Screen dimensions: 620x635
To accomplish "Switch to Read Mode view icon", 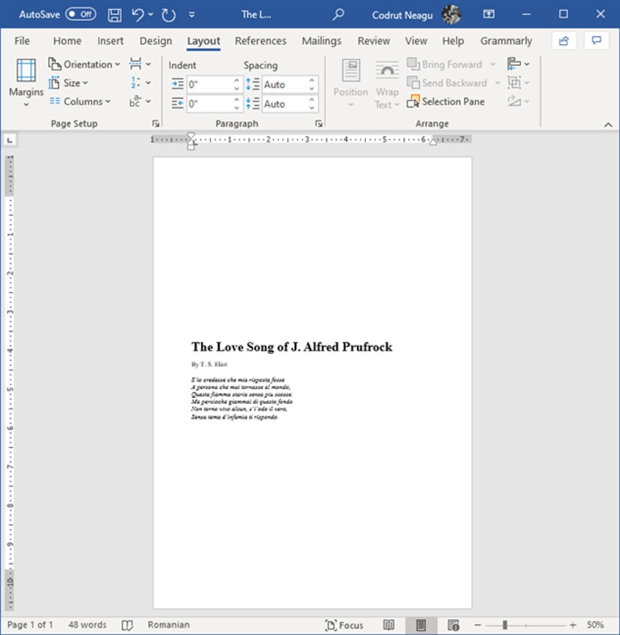I will point(389,625).
